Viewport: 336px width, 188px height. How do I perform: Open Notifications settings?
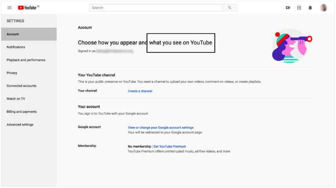(29, 47)
